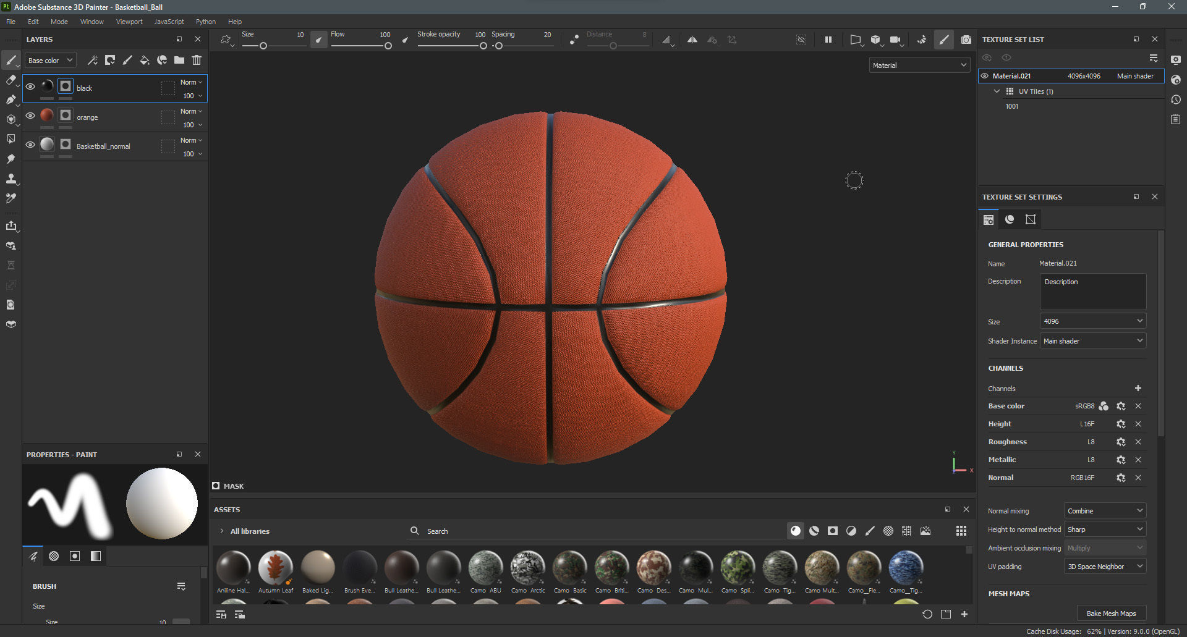Remove the Normal channel
The width and height of the screenshot is (1187, 637).
[1138, 478]
